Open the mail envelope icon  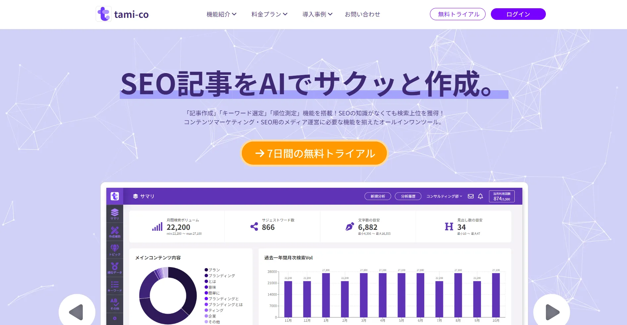(471, 196)
